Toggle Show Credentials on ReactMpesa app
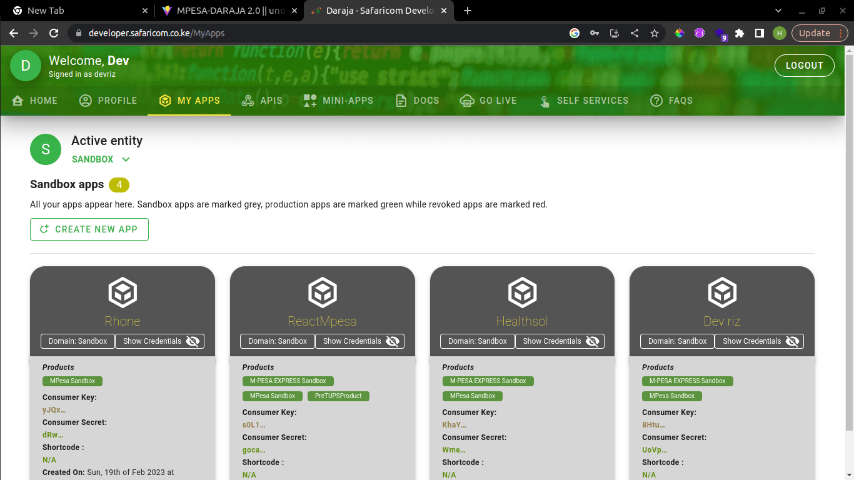 coord(359,341)
